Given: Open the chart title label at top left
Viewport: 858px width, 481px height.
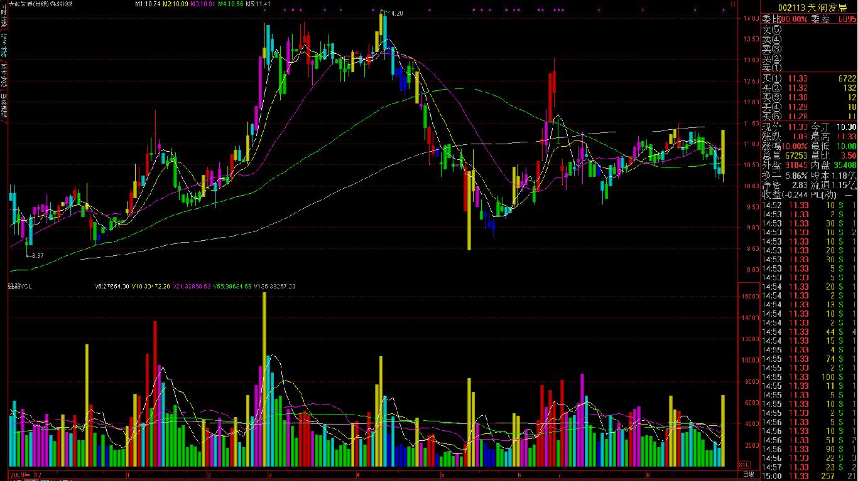Looking at the screenshot, I should click(41, 4).
